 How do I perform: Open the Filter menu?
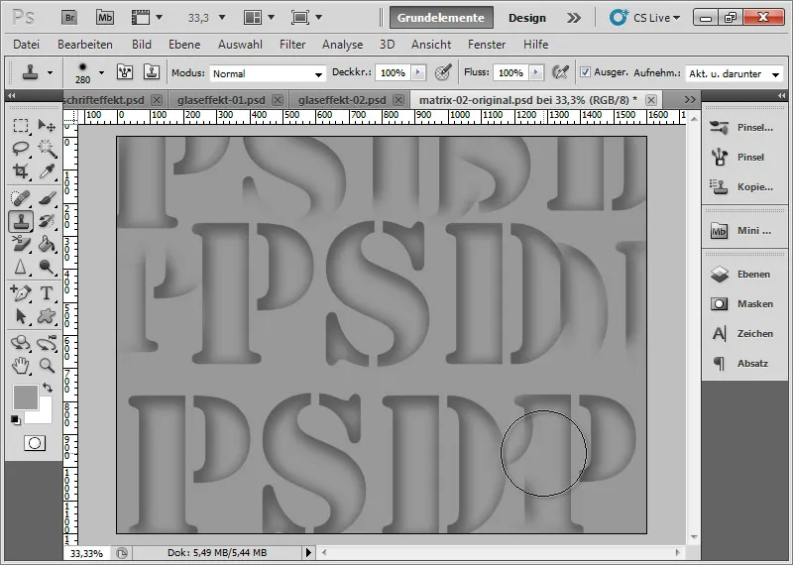click(292, 45)
